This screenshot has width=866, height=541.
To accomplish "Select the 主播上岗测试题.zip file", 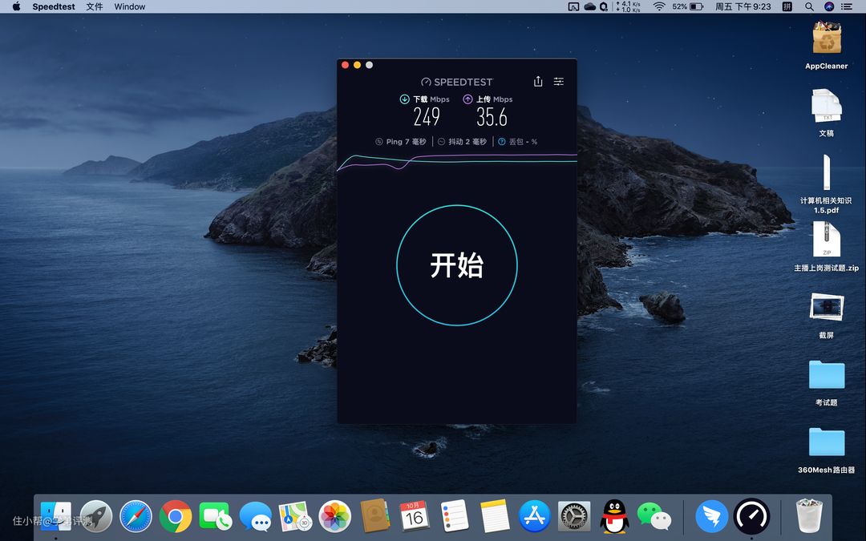I will 827,240.
